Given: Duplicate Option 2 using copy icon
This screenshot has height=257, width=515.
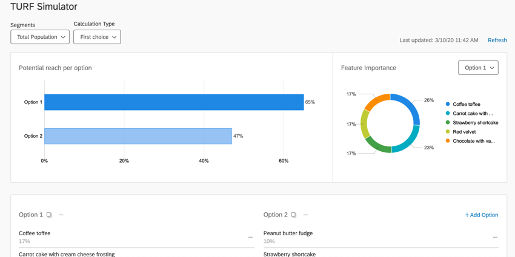Looking at the screenshot, I should pos(294,215).
